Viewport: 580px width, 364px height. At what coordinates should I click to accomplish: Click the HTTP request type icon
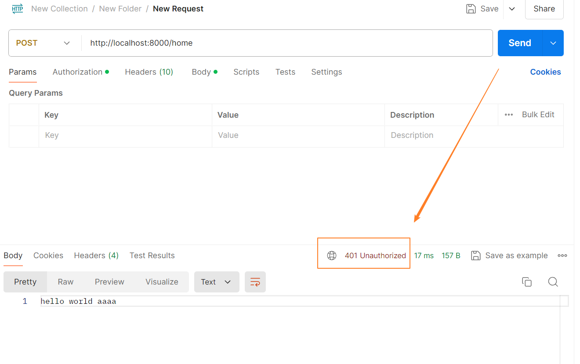click(18, 9)
